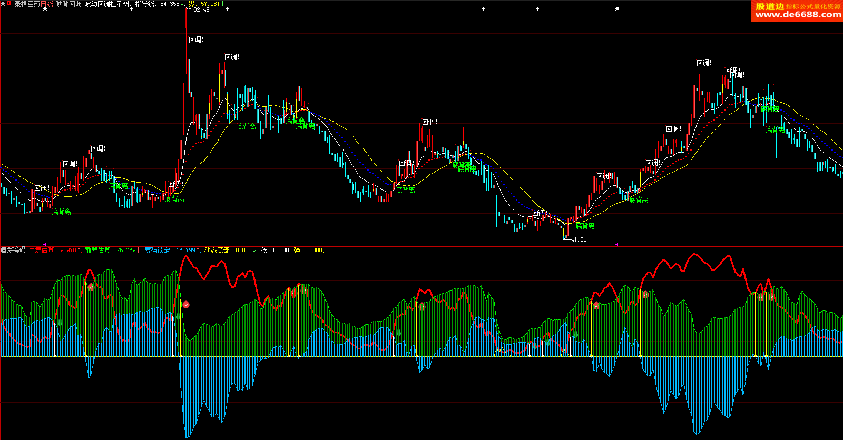This screenshot has height=440, width=843.
Task: Click the 41.31 low price label
Action: pyautogui.click(x=579, y=239)
